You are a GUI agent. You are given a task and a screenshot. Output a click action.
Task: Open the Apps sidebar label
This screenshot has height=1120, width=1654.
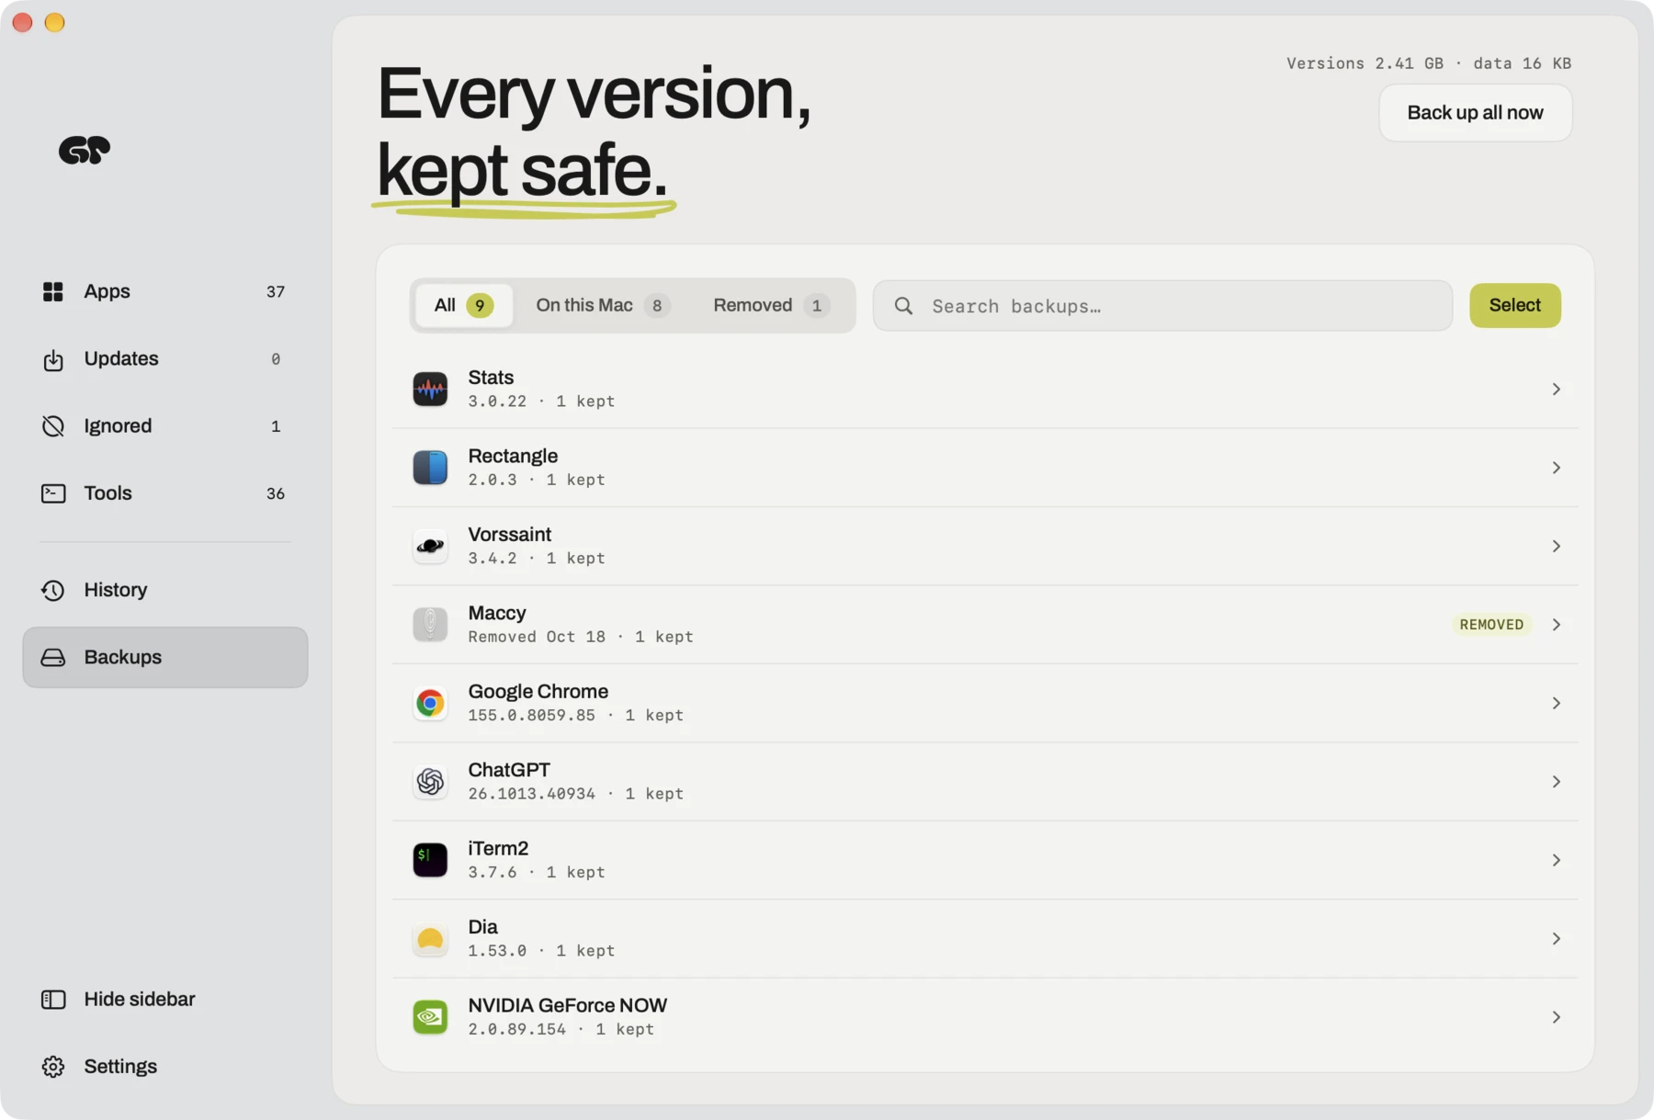point(107,291)
